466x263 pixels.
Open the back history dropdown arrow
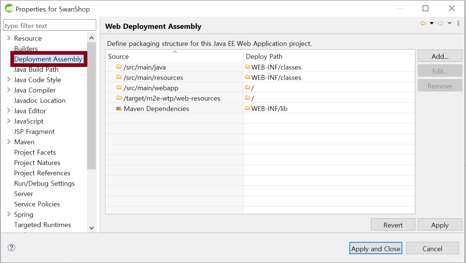pyautogui.click(x=432, y=23)
